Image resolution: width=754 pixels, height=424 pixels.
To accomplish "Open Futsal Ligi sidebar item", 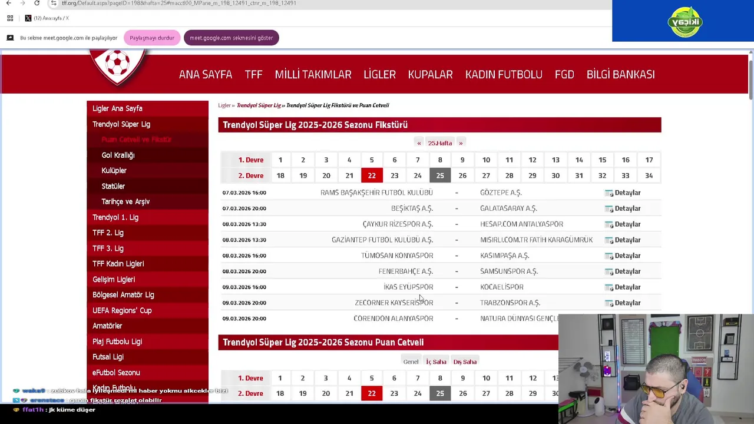I will [147, 357].
